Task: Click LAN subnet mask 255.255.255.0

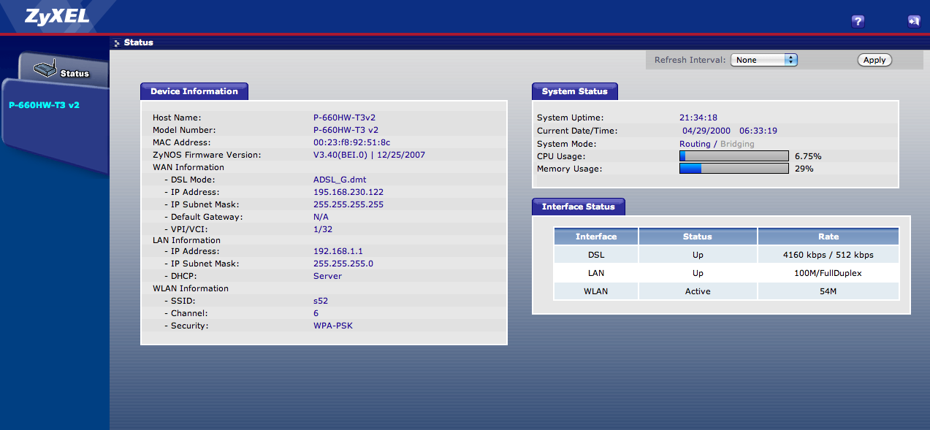Action: click(343, 264)
